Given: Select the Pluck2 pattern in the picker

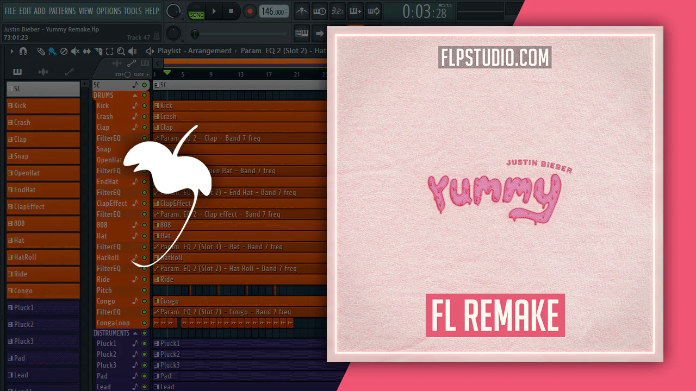Looking at the screenshot, I should [43, 325].
